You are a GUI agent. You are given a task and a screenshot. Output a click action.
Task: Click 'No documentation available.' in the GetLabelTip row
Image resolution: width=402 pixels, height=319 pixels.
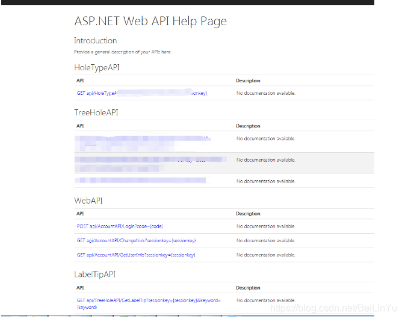point(266,300)
